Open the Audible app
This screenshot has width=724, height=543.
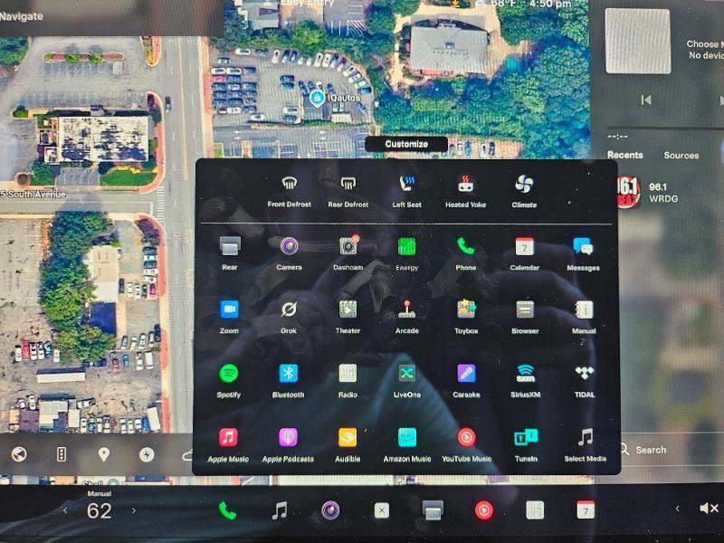348,444
